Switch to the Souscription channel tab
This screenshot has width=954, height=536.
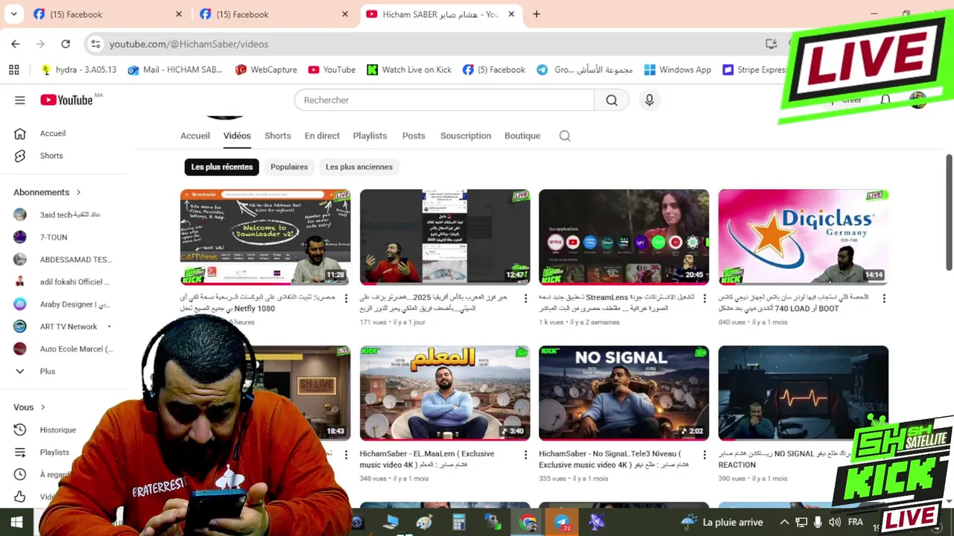tap(466, 135)
